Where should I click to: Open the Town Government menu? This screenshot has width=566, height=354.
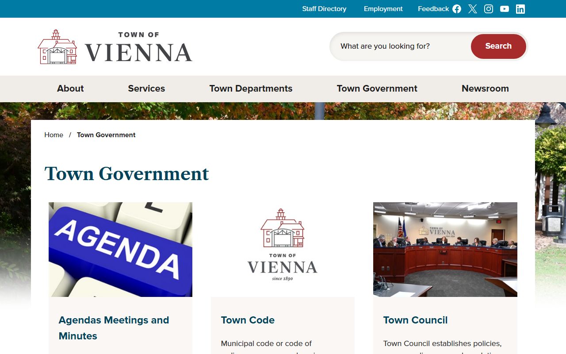tap(377, 88)
